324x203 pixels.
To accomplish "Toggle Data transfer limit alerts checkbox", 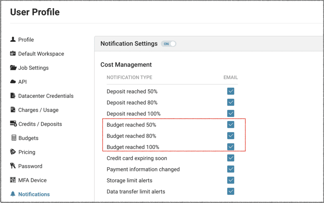I will (231, 191).
